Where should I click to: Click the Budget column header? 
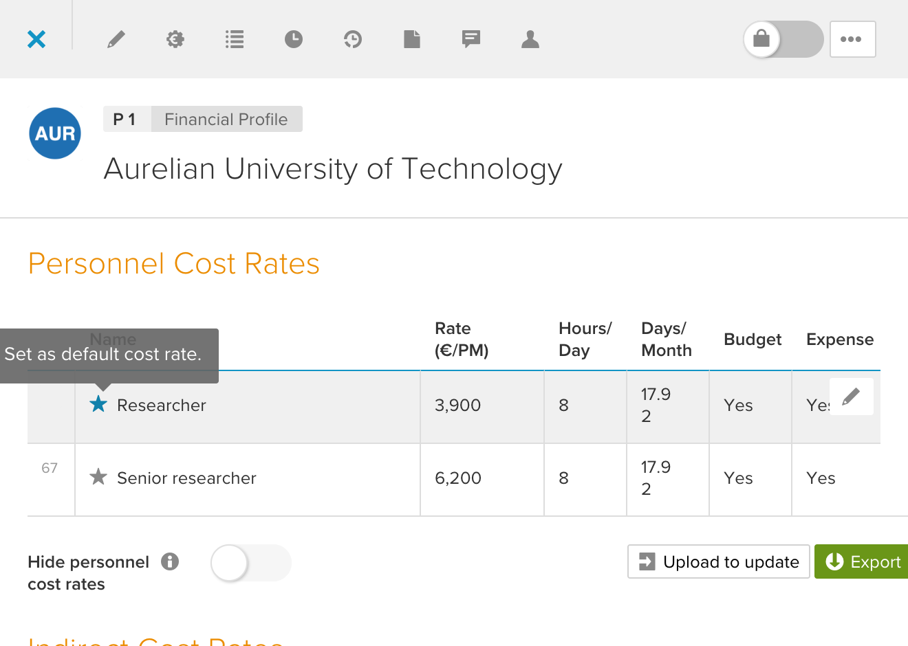click(753, 339)
